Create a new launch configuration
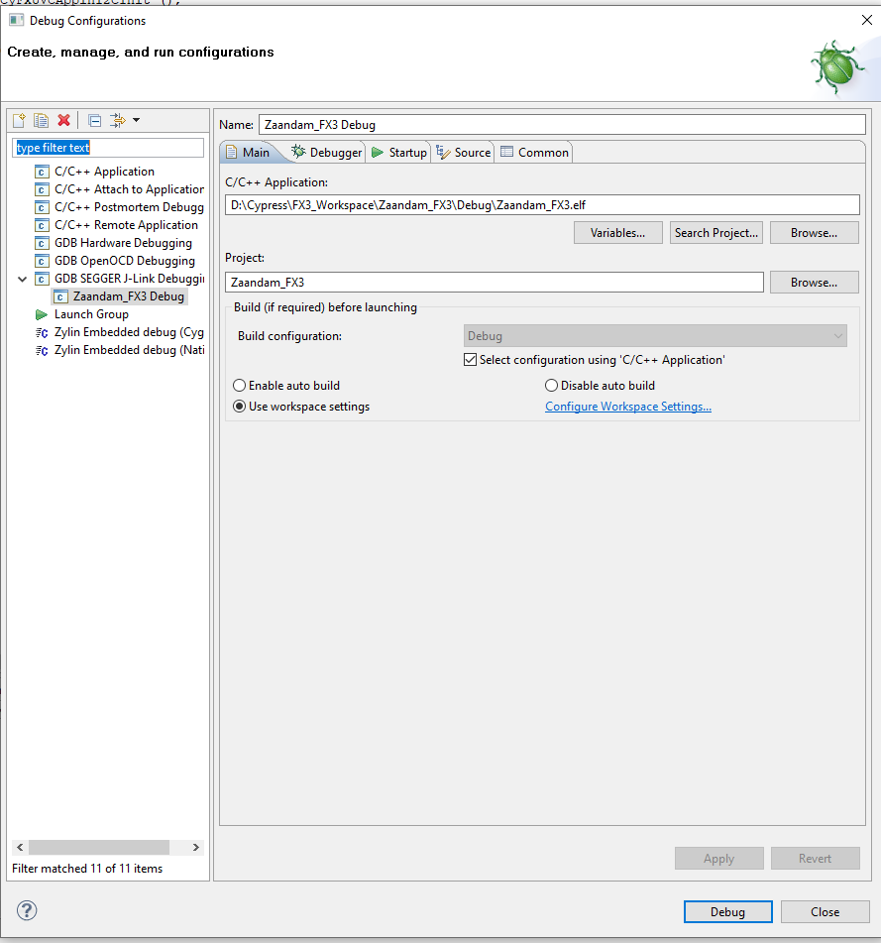881x943 pixels. click(18, 120)
